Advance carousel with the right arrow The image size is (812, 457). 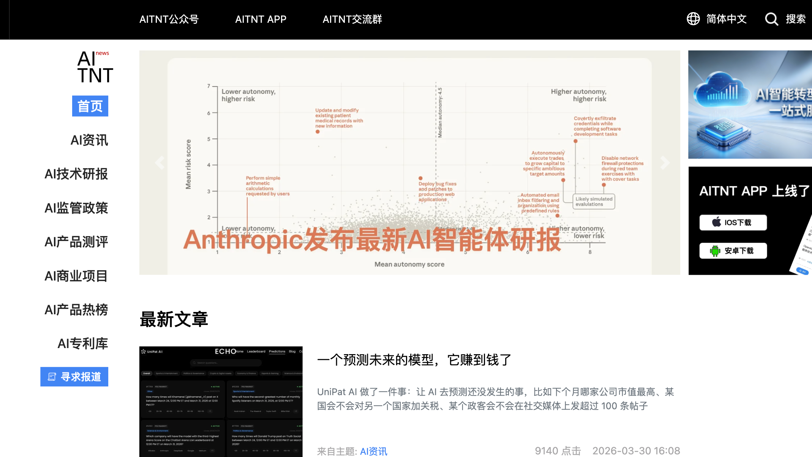click(665, 162)
